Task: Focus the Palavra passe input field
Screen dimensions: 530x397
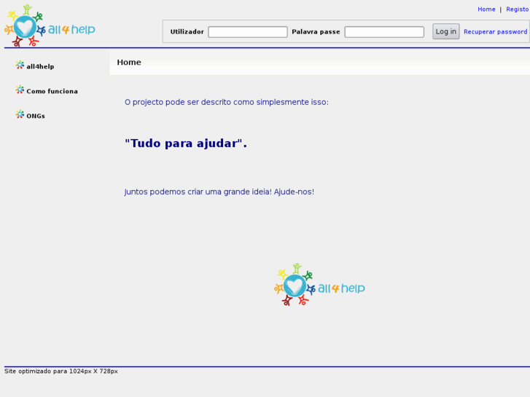Action: tap(384, 32)
